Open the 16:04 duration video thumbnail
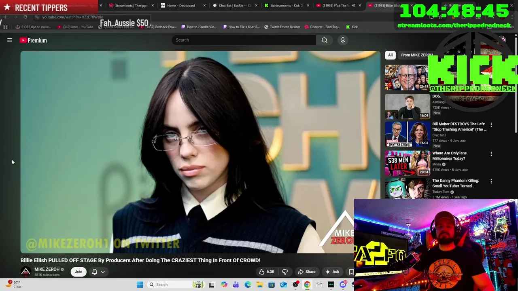Screen dimensions: 518x291 tap(407, 106)
